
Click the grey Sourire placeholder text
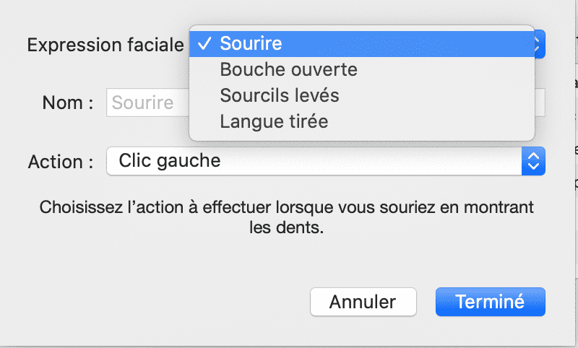click(x=142, y=103)
